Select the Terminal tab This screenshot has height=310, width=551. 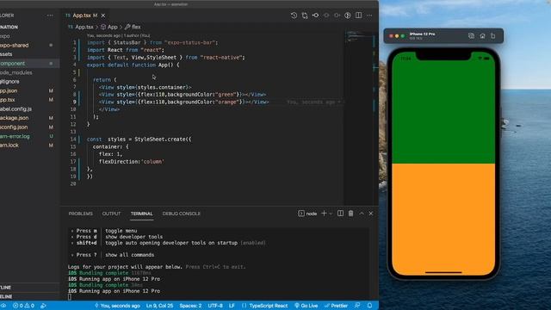pyautogui.click(x=141, y=214)
